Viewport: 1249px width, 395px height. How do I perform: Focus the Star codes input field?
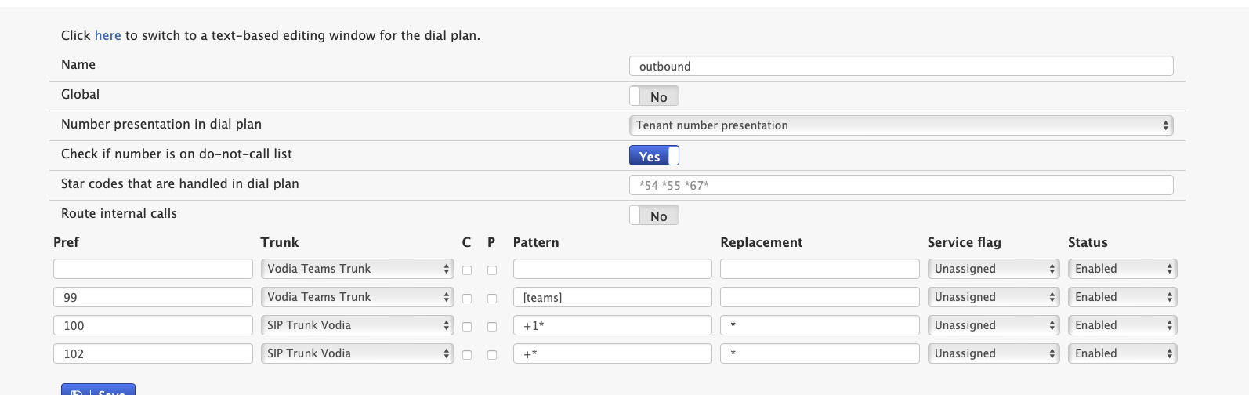901,185
